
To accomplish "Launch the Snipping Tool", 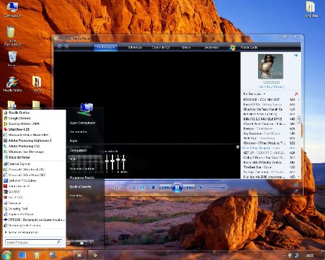I will pos(34,209).
